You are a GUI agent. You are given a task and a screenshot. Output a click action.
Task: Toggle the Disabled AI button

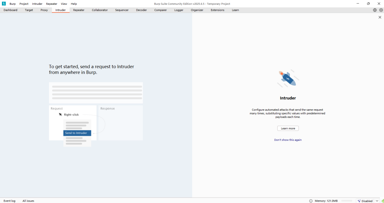(x=364, y=201)
